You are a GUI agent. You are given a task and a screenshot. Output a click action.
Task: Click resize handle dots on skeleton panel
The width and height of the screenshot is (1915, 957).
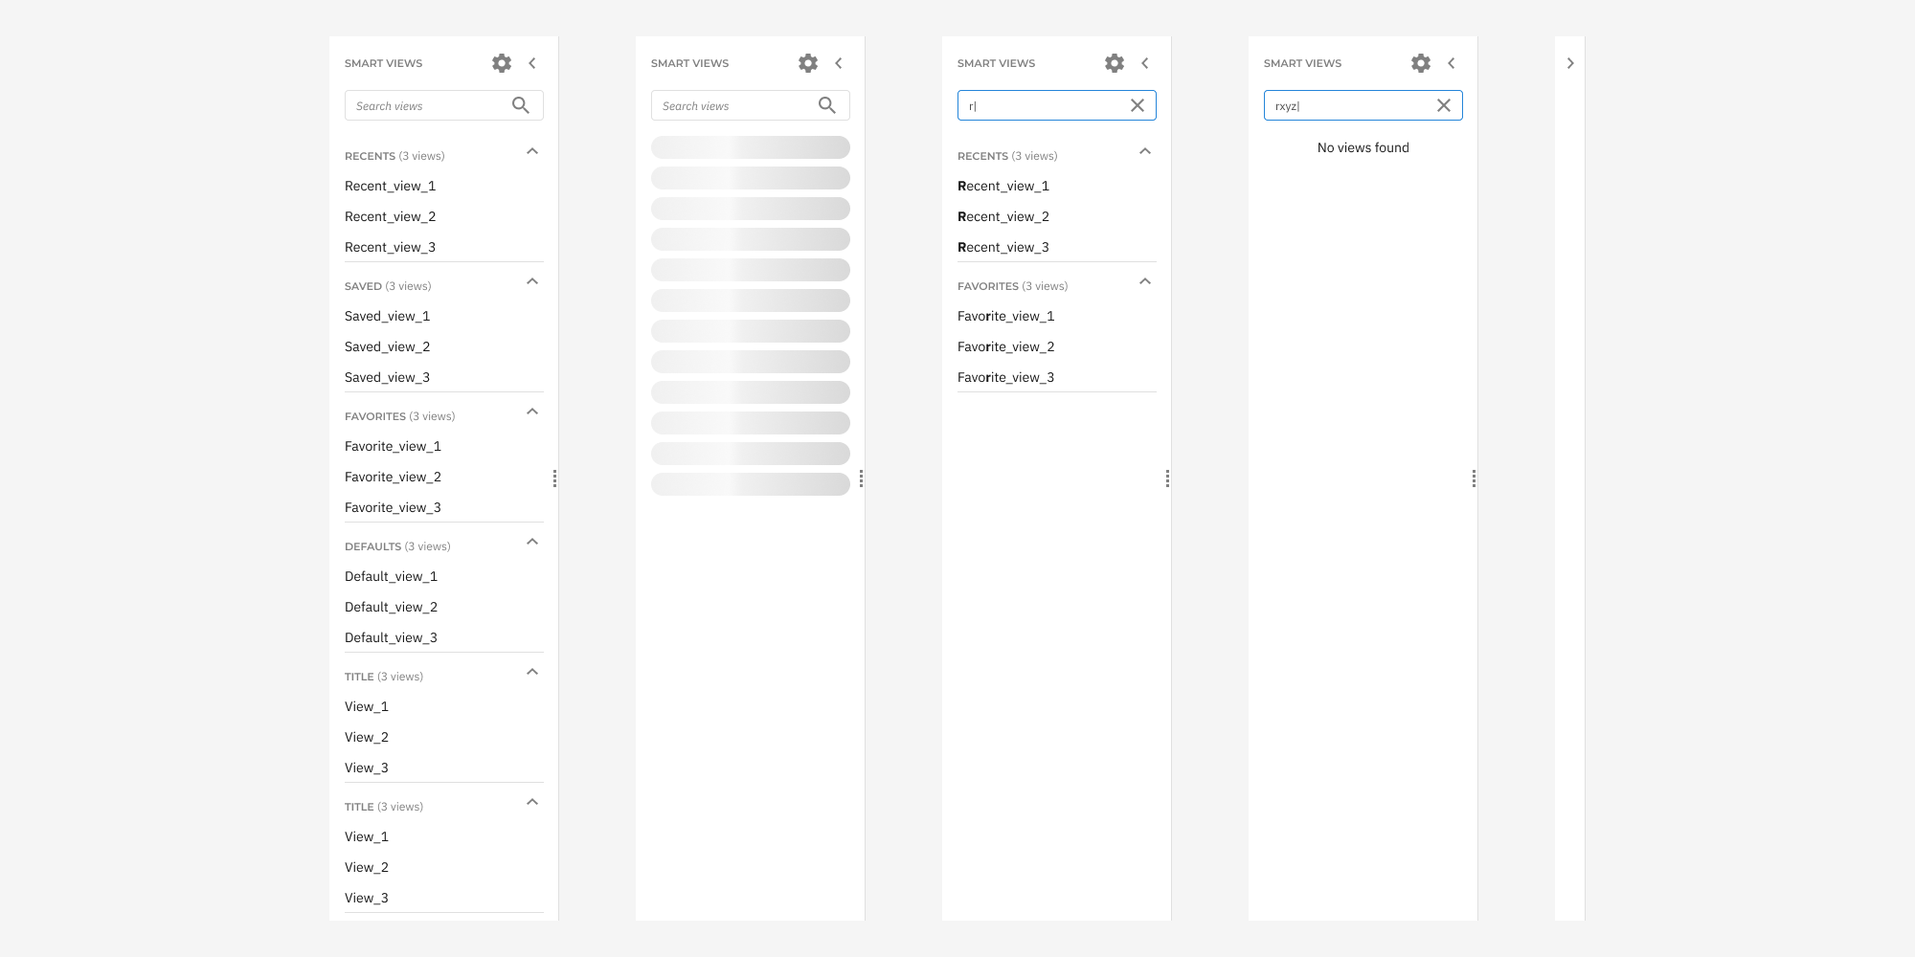click(x=862, y=478)
